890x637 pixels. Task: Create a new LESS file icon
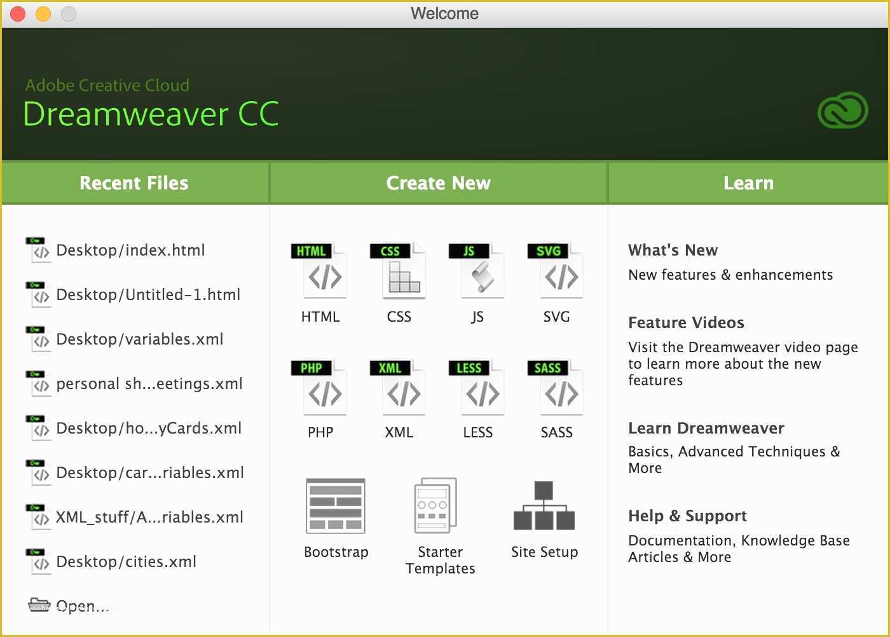pos(477,387)
